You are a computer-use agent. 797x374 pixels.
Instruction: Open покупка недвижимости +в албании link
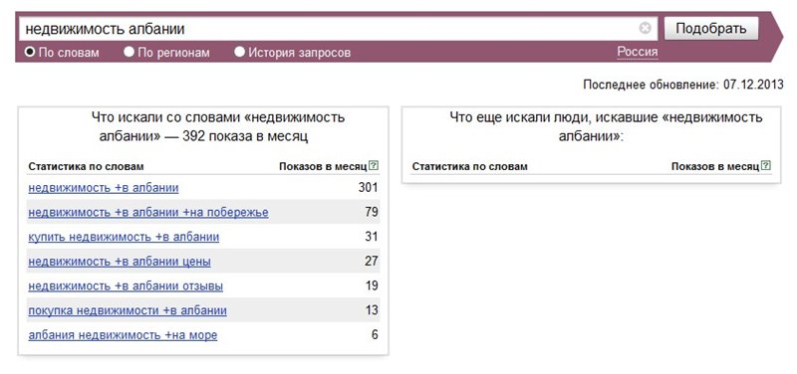[128, 310]
